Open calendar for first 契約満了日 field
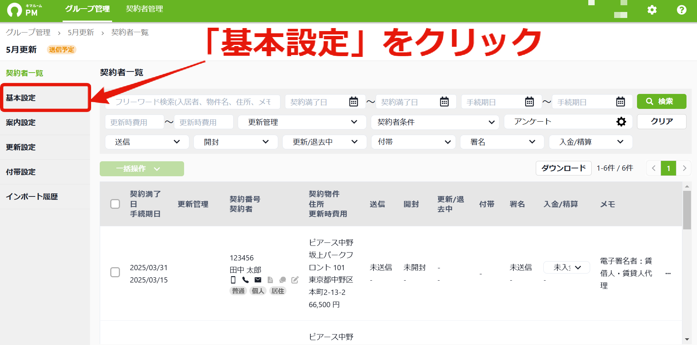697x345 pixels. pos(354,102)
